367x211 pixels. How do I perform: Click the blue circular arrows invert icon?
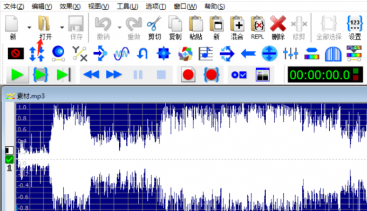click(x=227, y=53)
